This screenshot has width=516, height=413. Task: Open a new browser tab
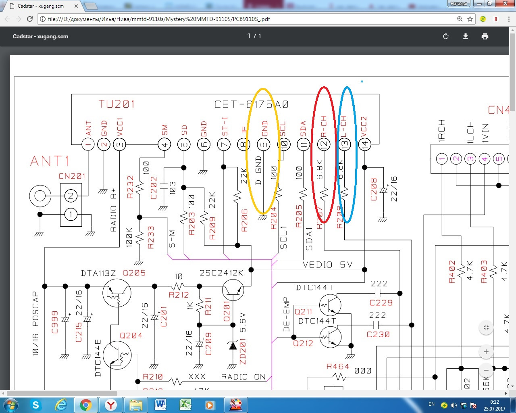point(91,6)
